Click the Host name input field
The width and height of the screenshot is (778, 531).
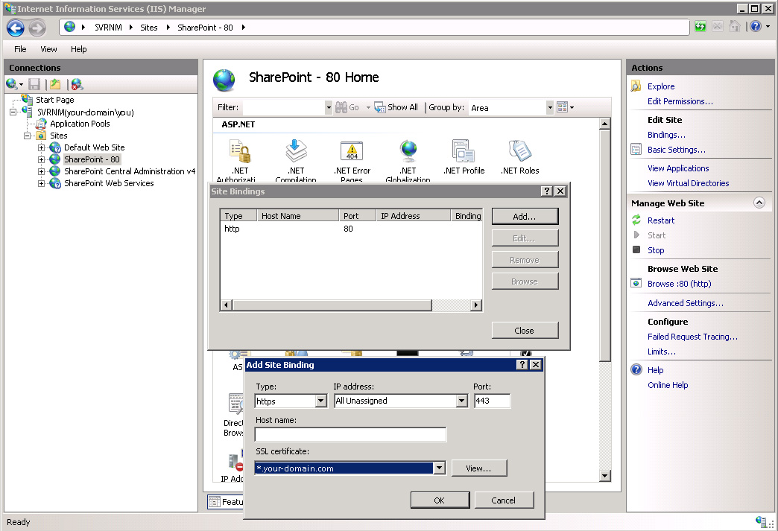point(350,434)
